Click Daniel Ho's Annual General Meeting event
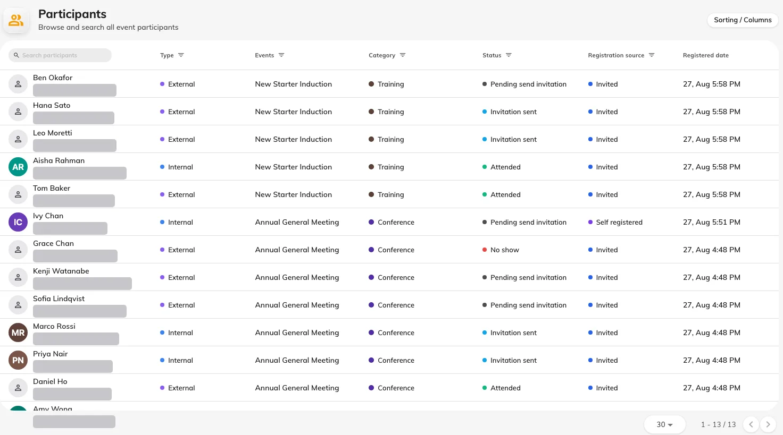The height and width of the screenshot is (435, 783). coord(297,388)
